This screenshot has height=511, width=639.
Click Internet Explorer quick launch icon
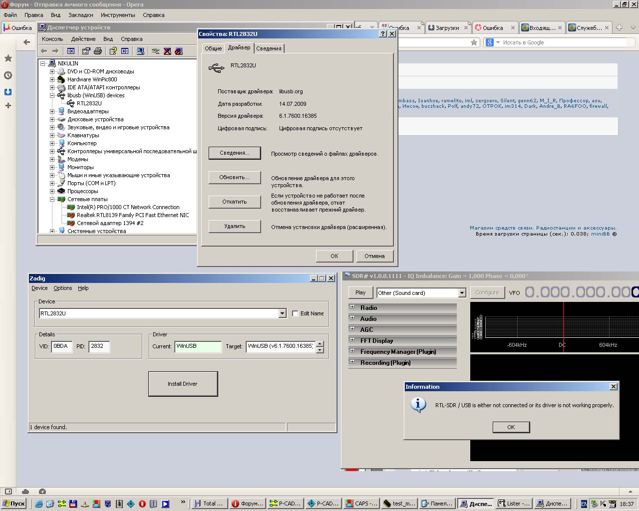click(39, 504)
